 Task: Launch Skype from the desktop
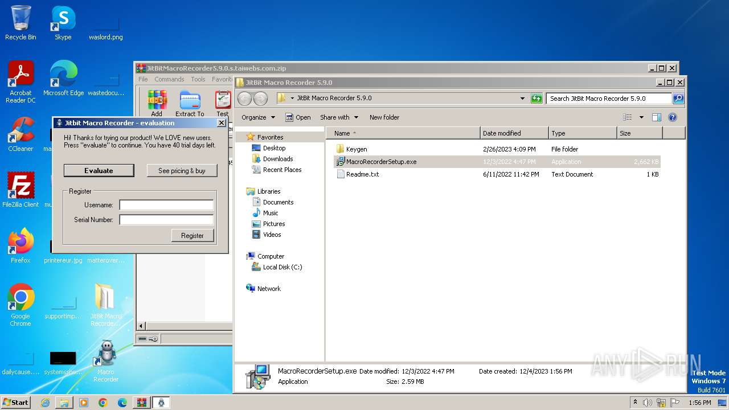point(63,23)
